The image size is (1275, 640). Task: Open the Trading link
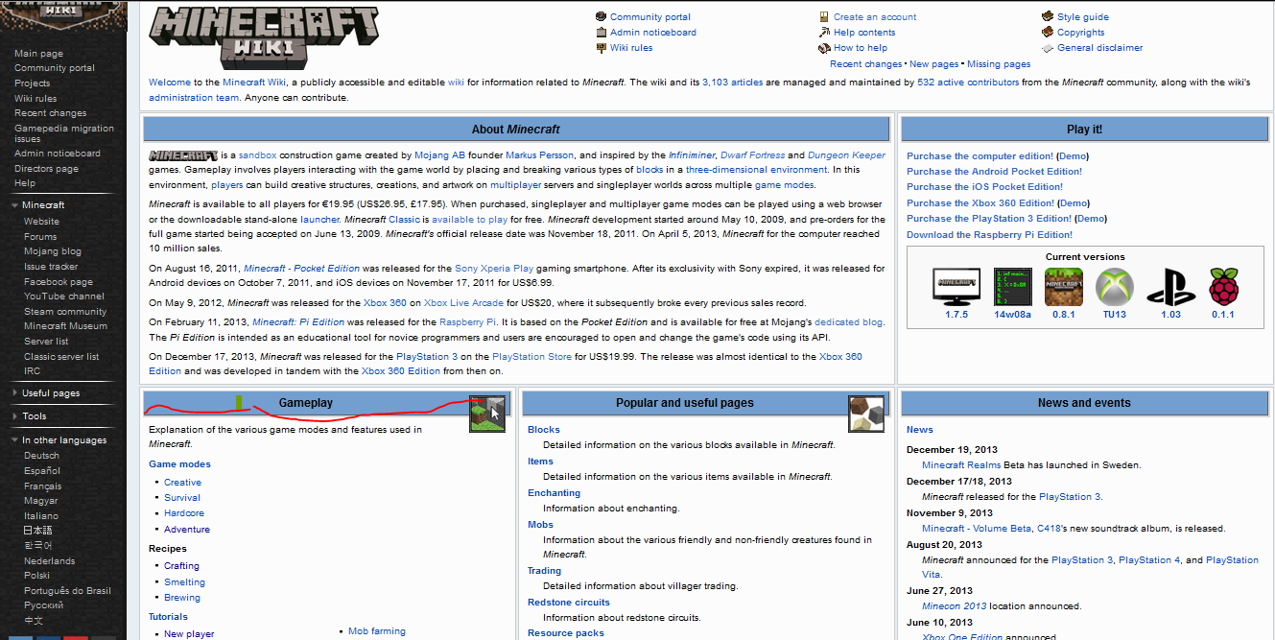[545, 571]
